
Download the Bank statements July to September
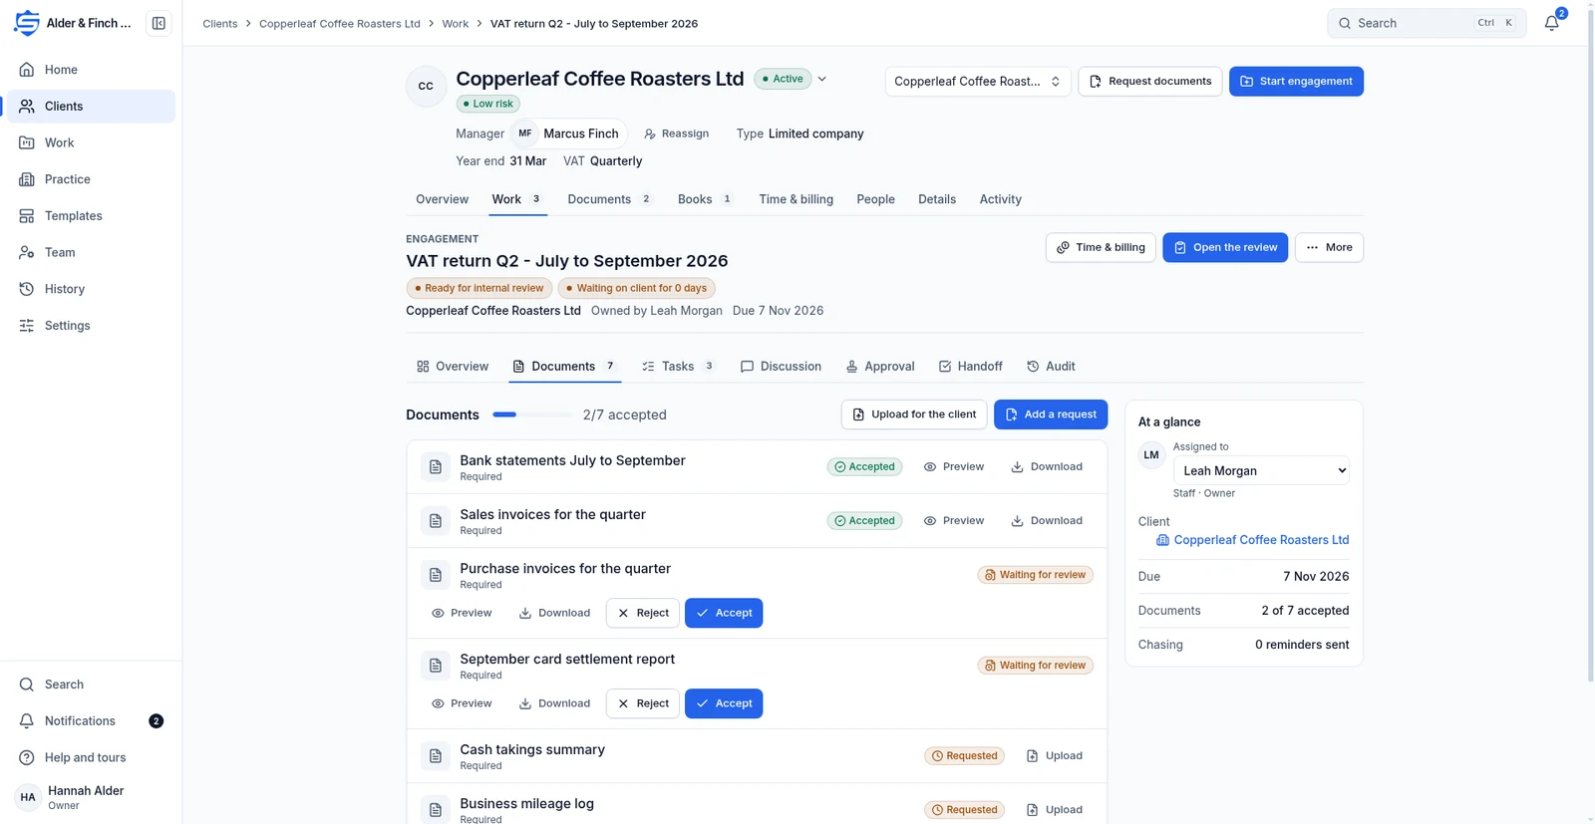coord(1047,467)
